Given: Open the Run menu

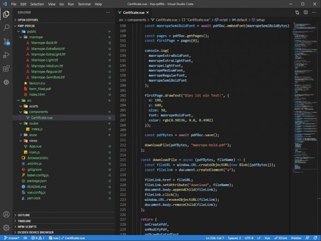Looking at the screenshot, I should coord(71,4).
